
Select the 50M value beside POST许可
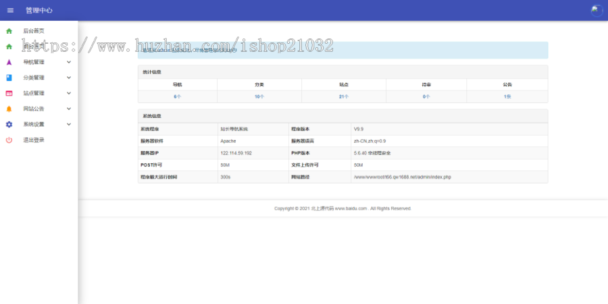(x=225, y=165)
